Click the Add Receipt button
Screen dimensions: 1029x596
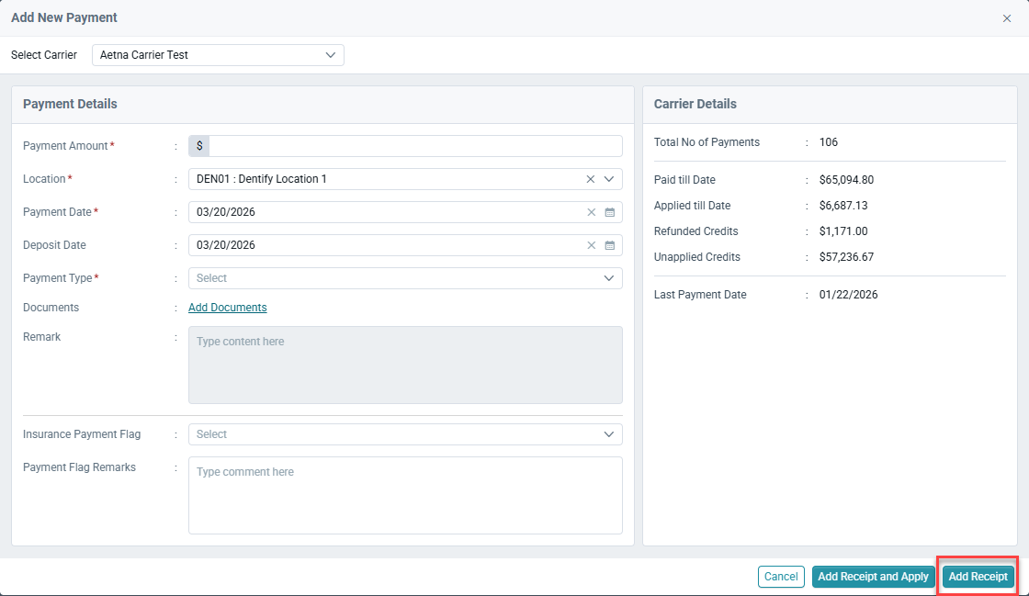coord(978,577)
